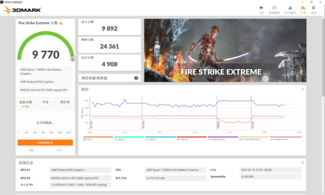Click NVIDIA GeForce RTX 3060 Laptop GPU under the gauge
This screenshot has height=195, width=325.
pos(45,90)
